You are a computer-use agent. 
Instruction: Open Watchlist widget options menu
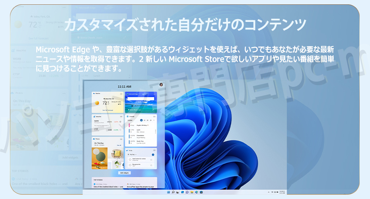(x=121, y=117)
